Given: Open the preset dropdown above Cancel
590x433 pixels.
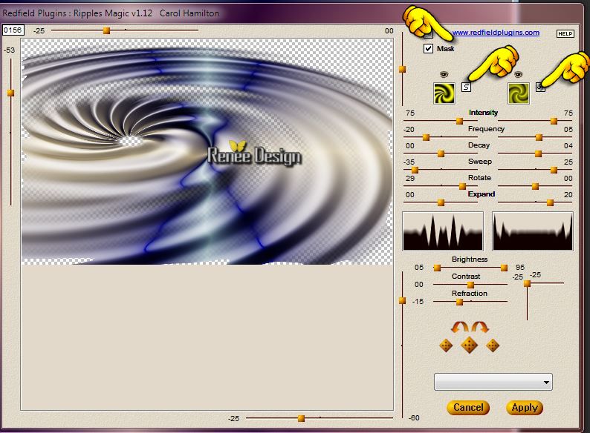Looking at the screenshot, I should click(493, 382).
